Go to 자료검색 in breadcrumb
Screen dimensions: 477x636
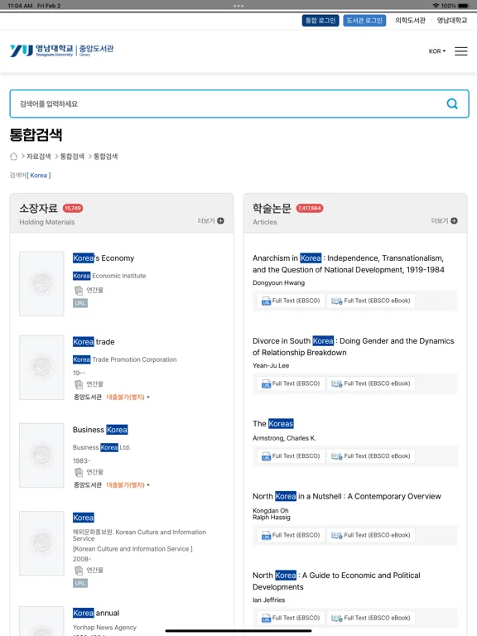coord(39,157)
